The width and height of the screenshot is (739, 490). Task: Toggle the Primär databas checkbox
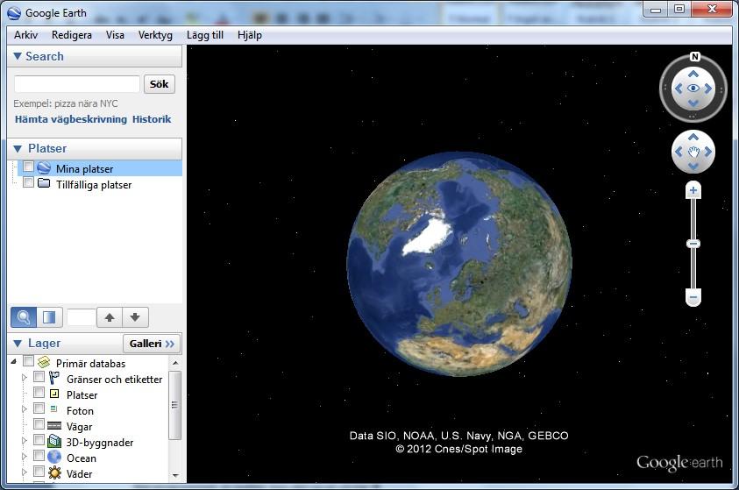click(28, 361)
